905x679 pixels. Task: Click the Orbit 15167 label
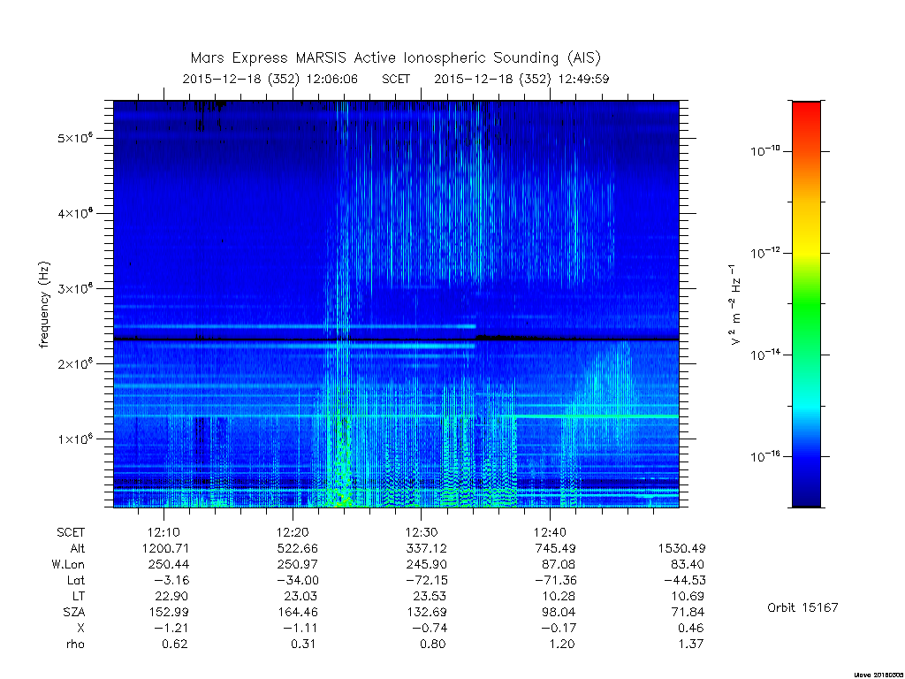(802, 607)
